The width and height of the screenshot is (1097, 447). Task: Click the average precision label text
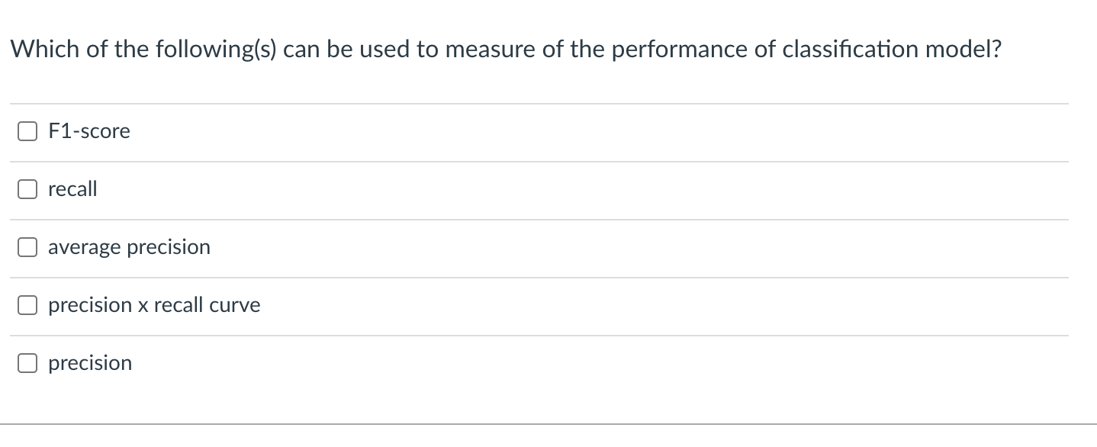click(129, 246)
